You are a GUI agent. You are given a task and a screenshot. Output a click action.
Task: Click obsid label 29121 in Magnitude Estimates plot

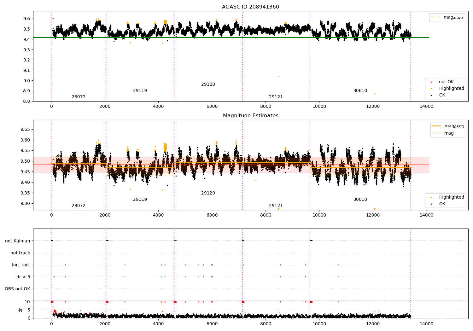pyautogui.click(x=276, y=206)
